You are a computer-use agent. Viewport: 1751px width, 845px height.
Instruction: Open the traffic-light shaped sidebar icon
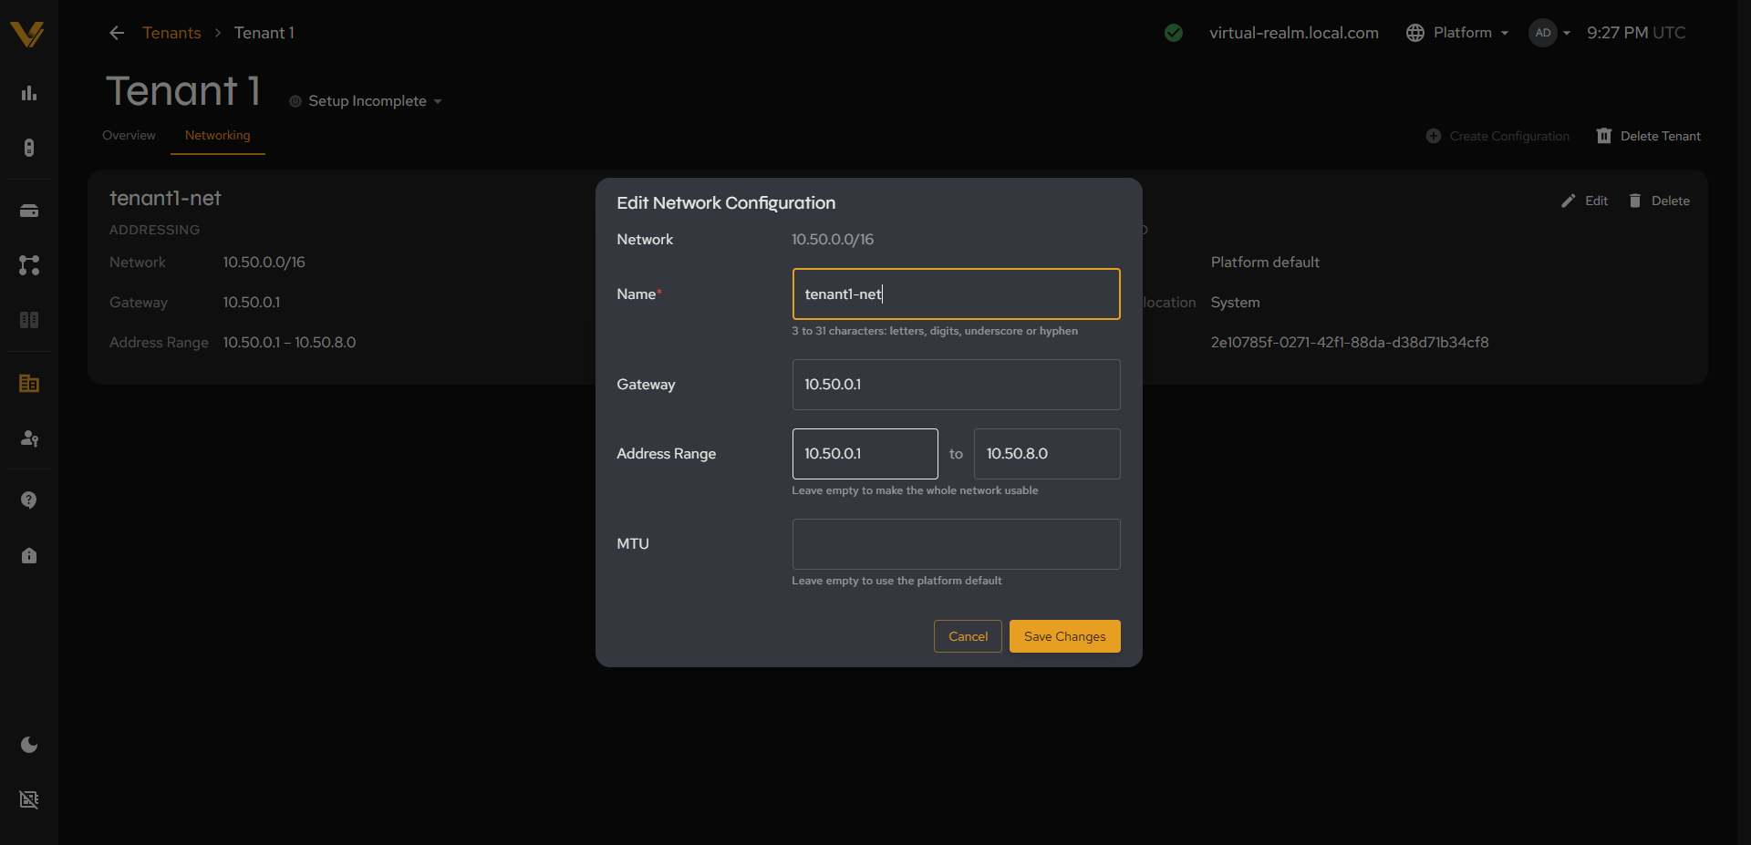[x=29, y=148]
